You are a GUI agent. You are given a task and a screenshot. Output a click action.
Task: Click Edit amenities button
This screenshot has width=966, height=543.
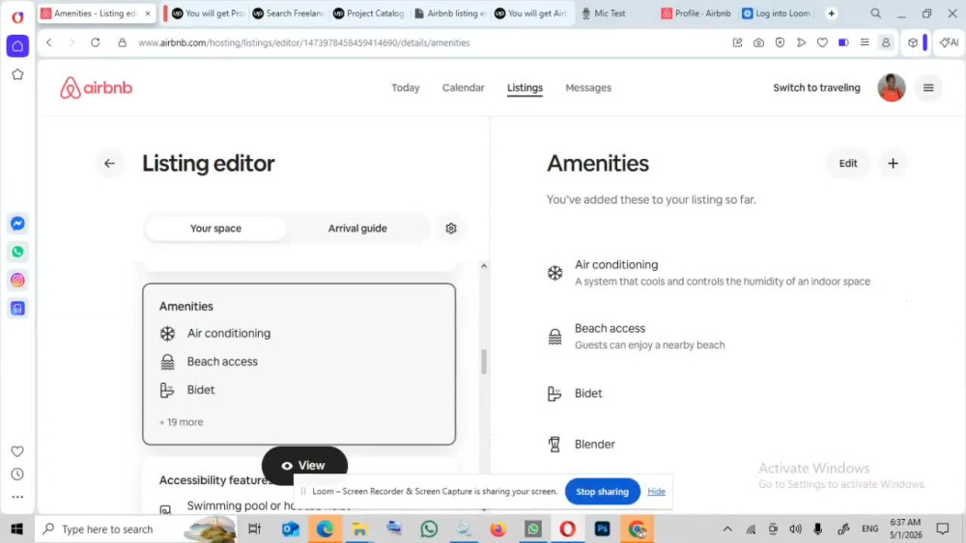pos(848,164)
